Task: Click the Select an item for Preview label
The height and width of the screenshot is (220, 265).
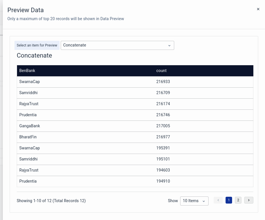Action: (x=37, y=45)
